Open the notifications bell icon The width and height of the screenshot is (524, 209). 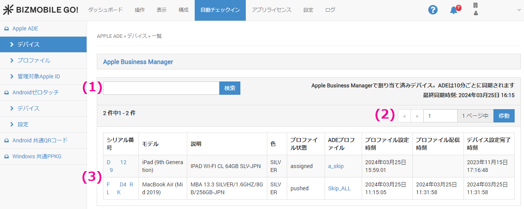pos(454,10)
